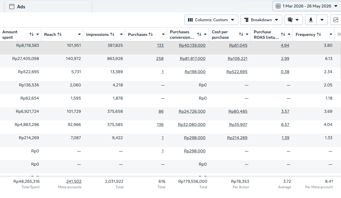
Task: Click the export download icon
Action: click(x=311, y=20)
